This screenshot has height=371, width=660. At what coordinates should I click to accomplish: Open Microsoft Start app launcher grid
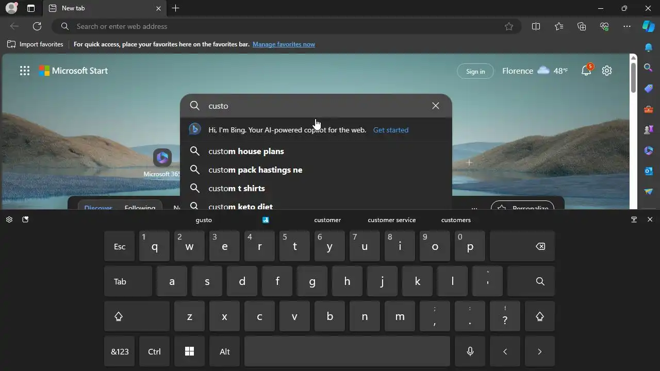coord(24,71)
